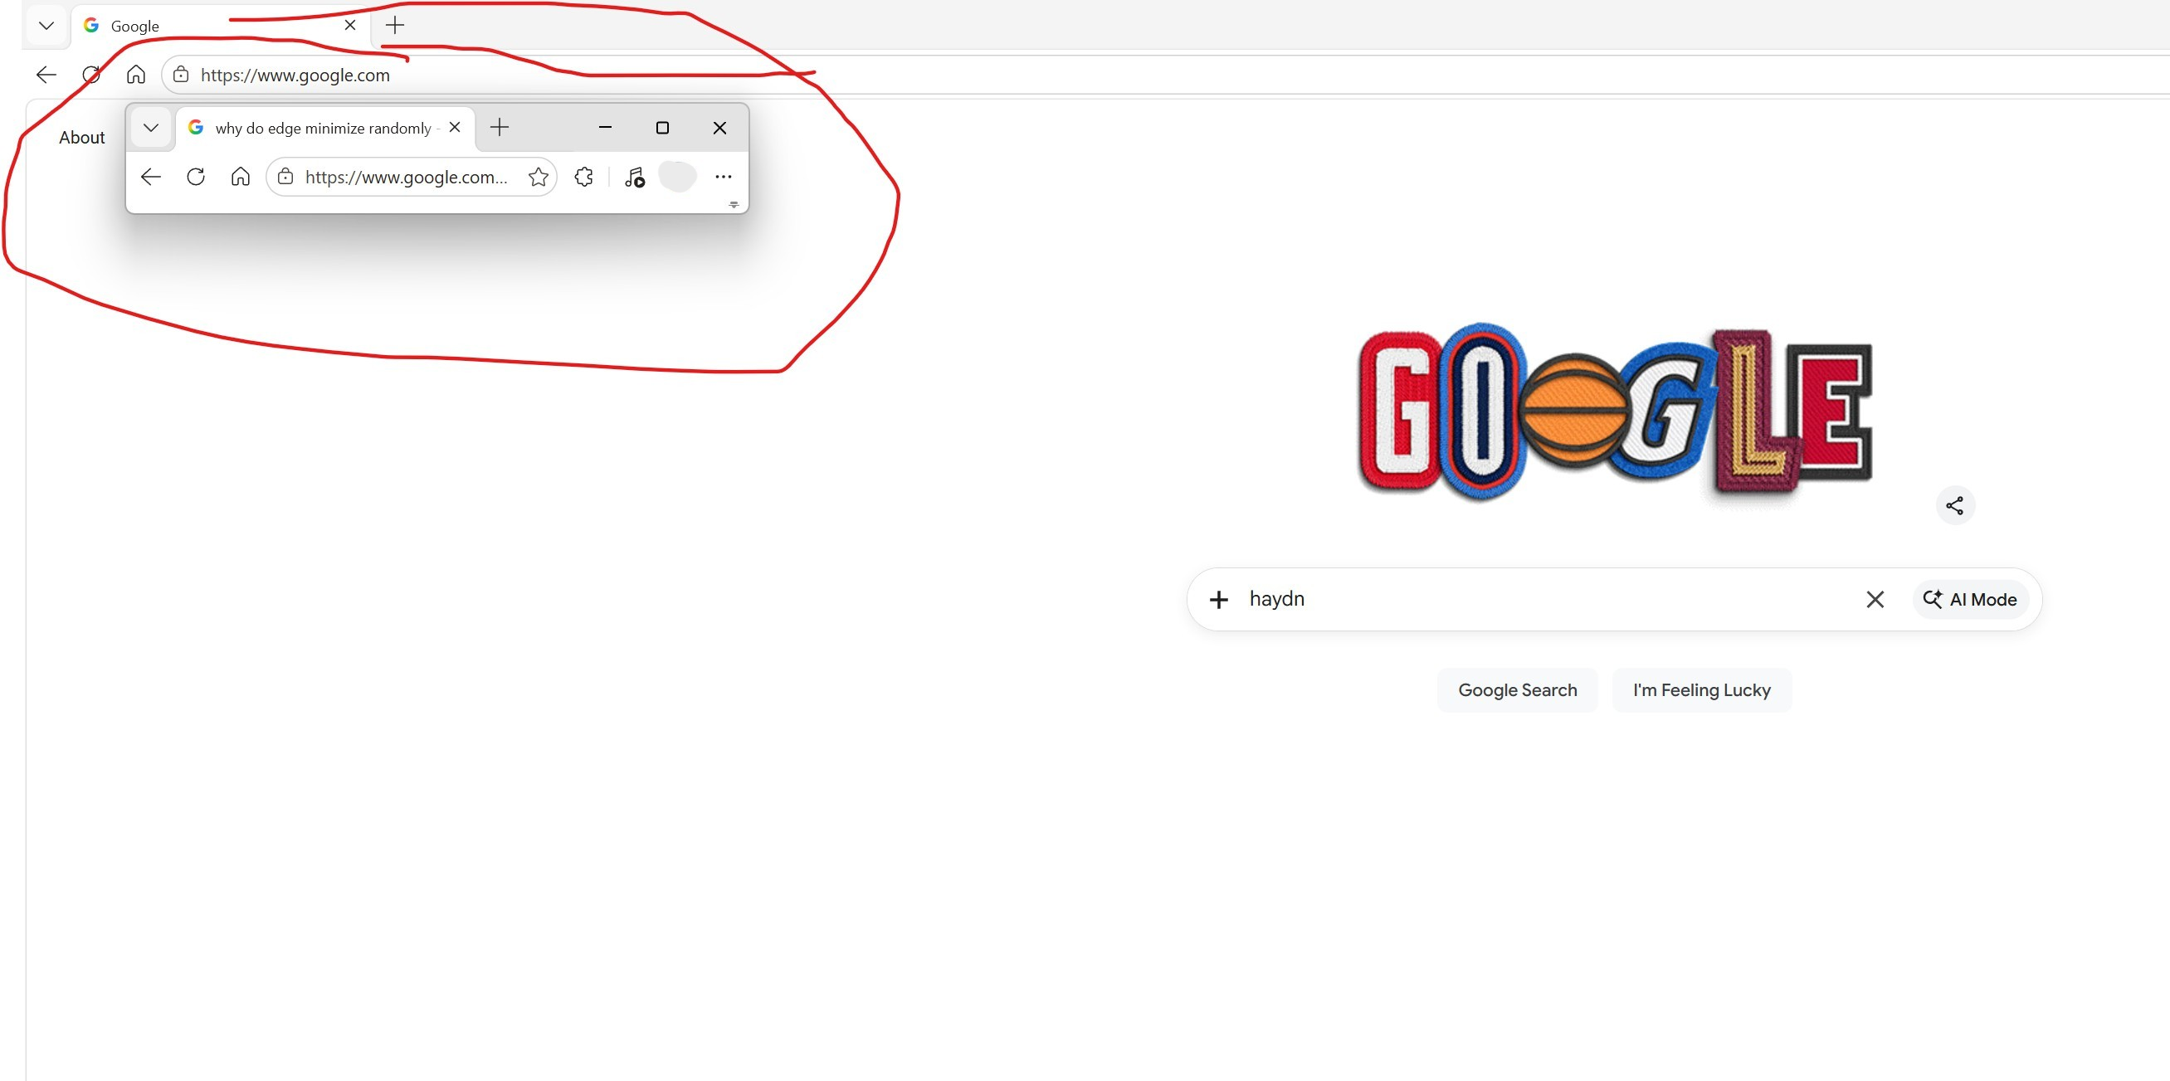Close the "why do edge minimize randomly" tab

(455, 127)
